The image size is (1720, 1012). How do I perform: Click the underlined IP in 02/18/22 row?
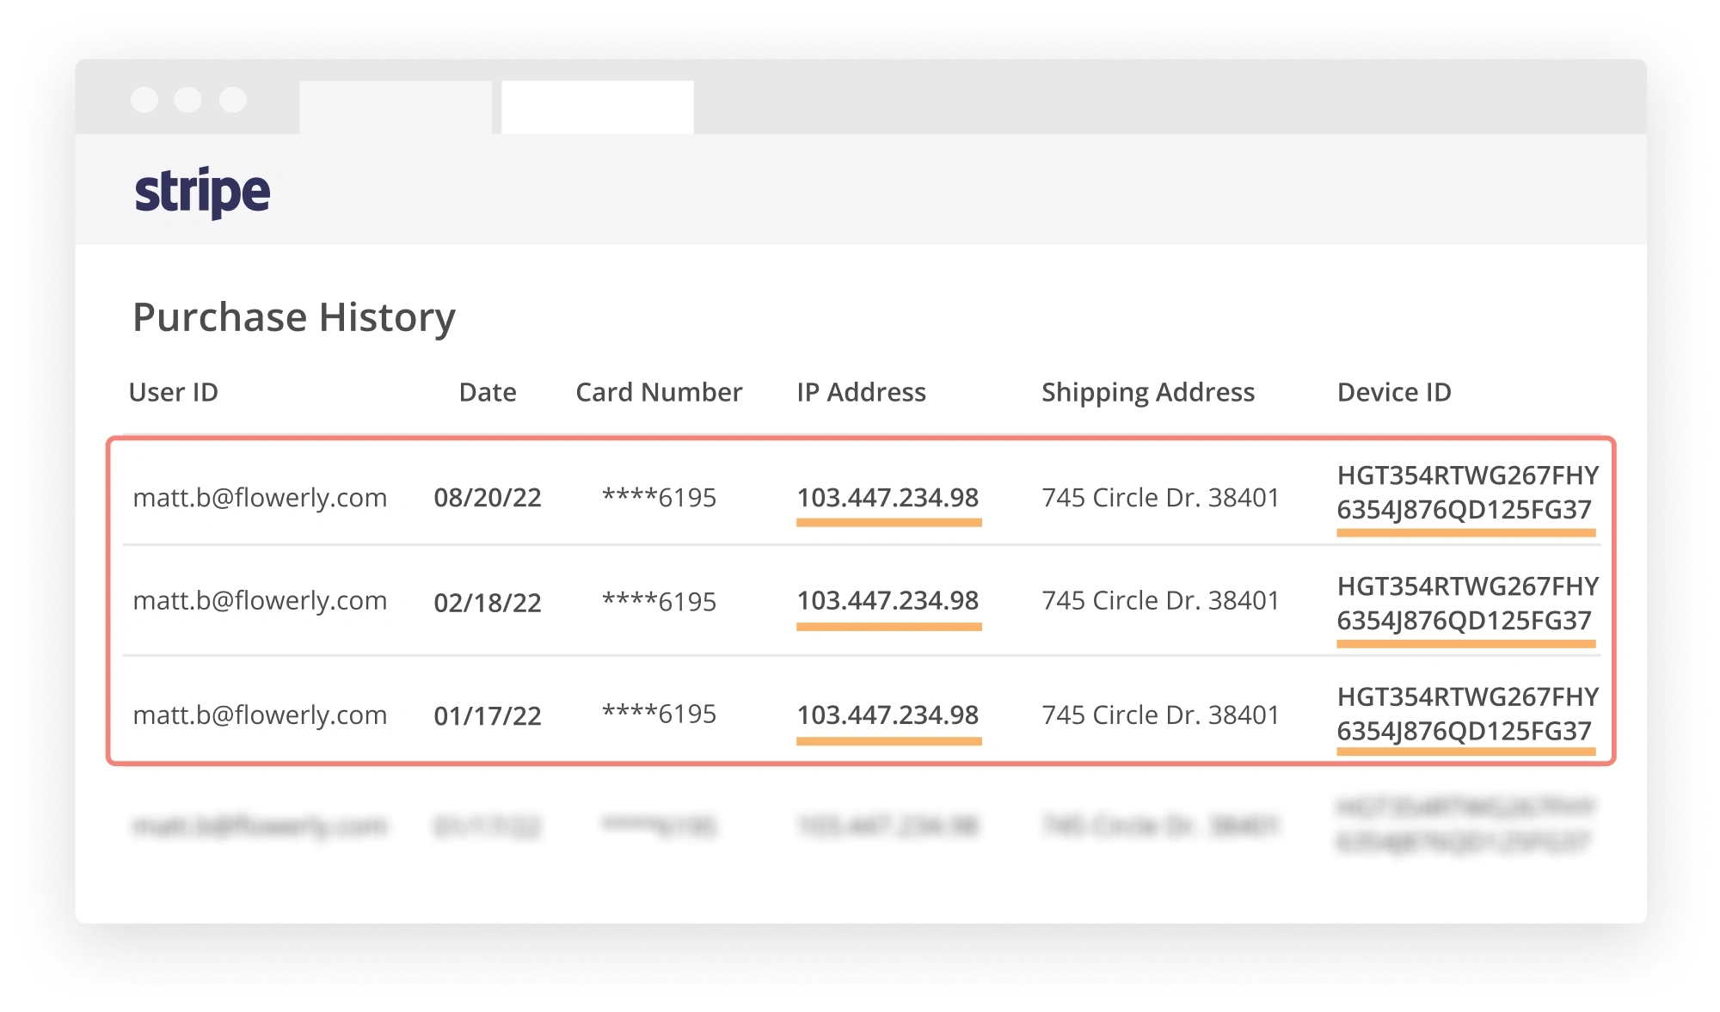point(888,601)
